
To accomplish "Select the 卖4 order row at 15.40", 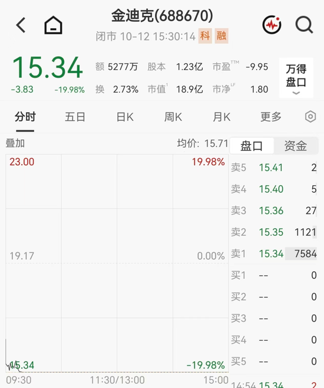I will (x=274, y=189).
